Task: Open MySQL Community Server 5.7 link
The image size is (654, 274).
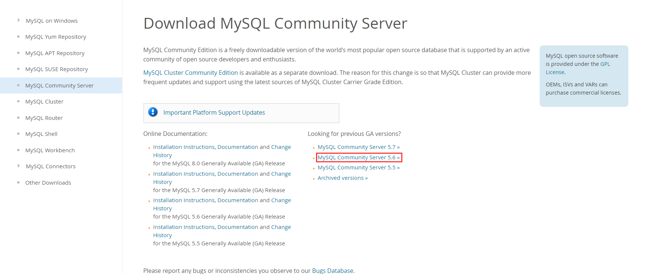Action: [358, 147]
